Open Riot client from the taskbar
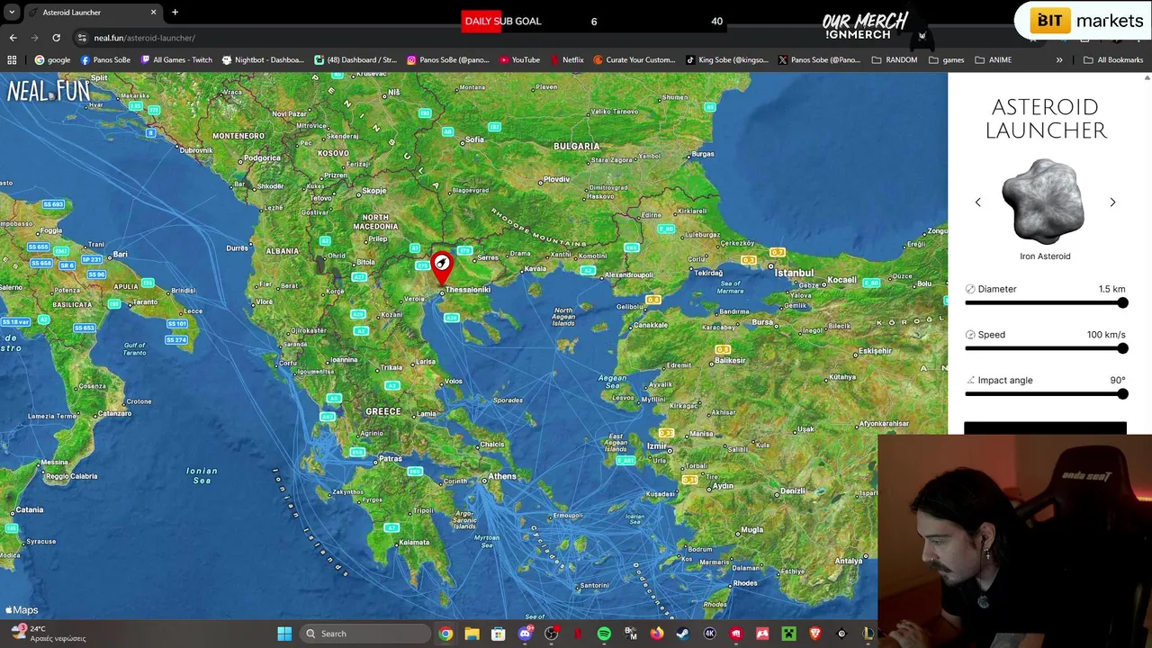The width and height of the screenshot is (1152, 648). (736, 634)
